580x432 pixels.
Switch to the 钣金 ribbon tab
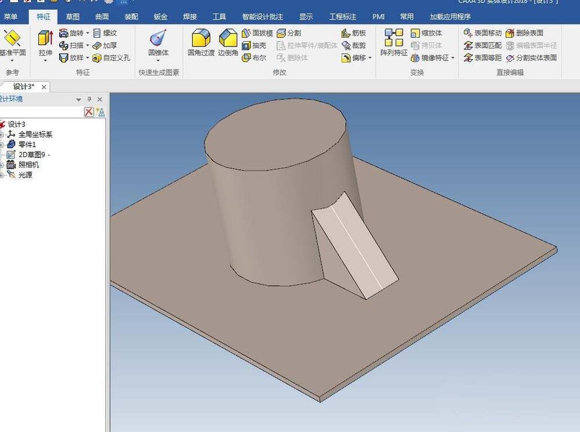click(x=161, y=17)
